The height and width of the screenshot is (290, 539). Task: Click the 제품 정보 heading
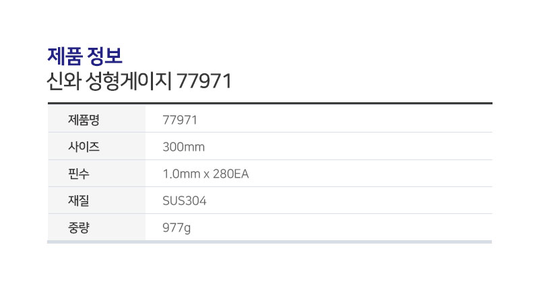[85, 57]
